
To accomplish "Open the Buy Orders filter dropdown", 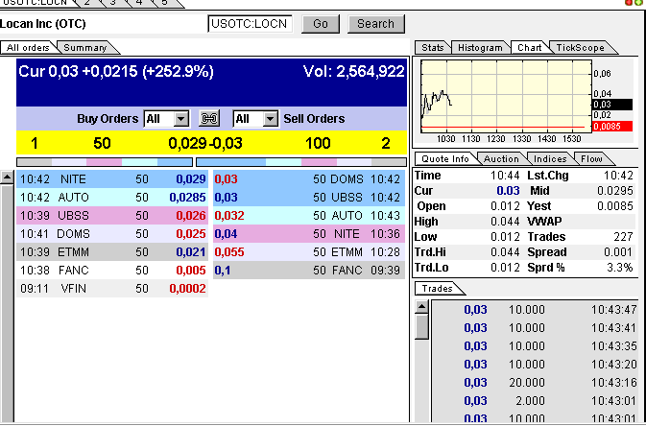I will [180, 119].
